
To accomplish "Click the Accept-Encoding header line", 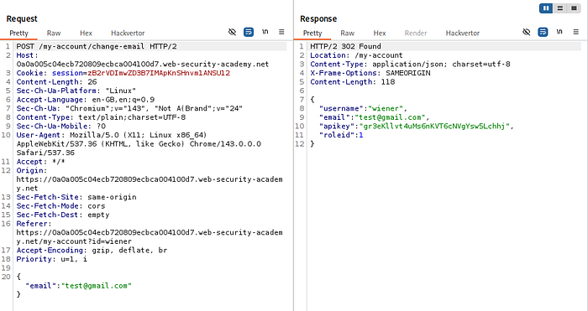I will pyautogui.click(x=92, y=251).
